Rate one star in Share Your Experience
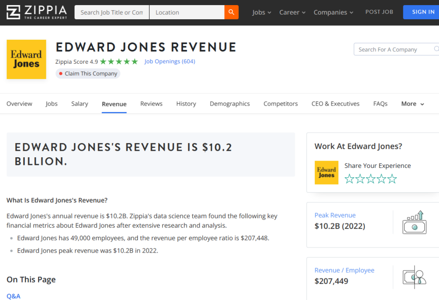439x300 pixels. pyautogui.click(x=349, y=179)
